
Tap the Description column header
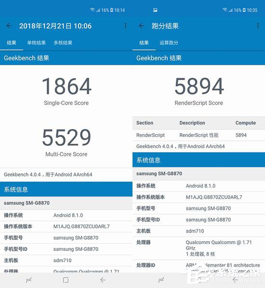[192, 123]
